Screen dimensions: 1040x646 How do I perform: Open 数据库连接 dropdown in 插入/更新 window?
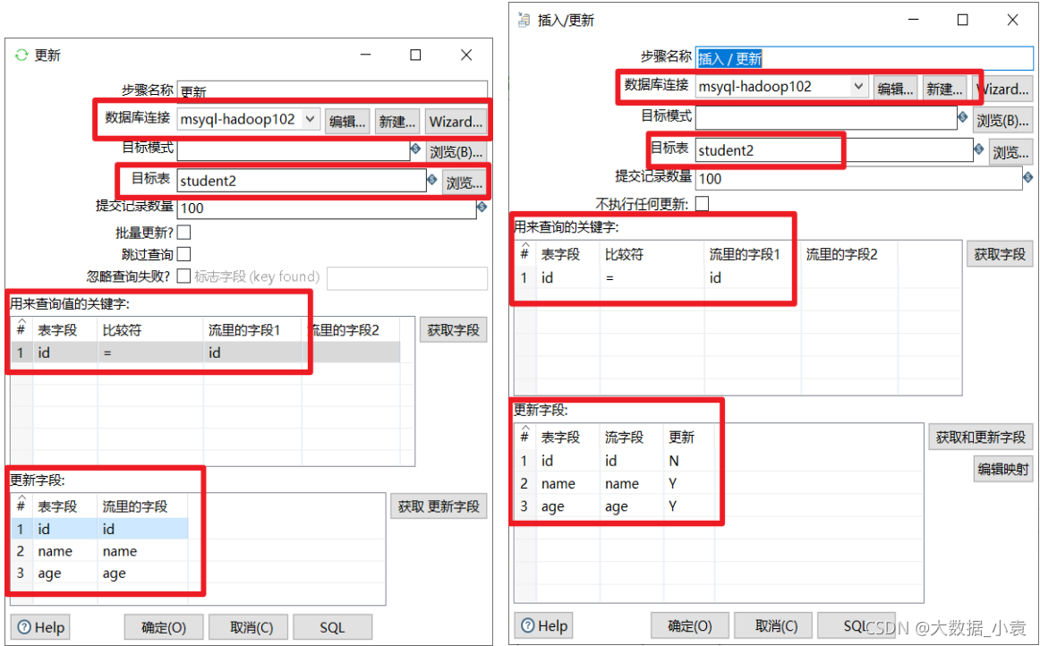pyautogui.click(x=858, y=86)
